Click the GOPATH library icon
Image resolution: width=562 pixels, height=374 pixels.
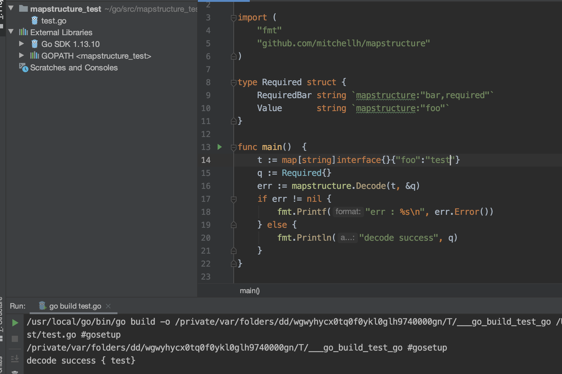point(35,56)
